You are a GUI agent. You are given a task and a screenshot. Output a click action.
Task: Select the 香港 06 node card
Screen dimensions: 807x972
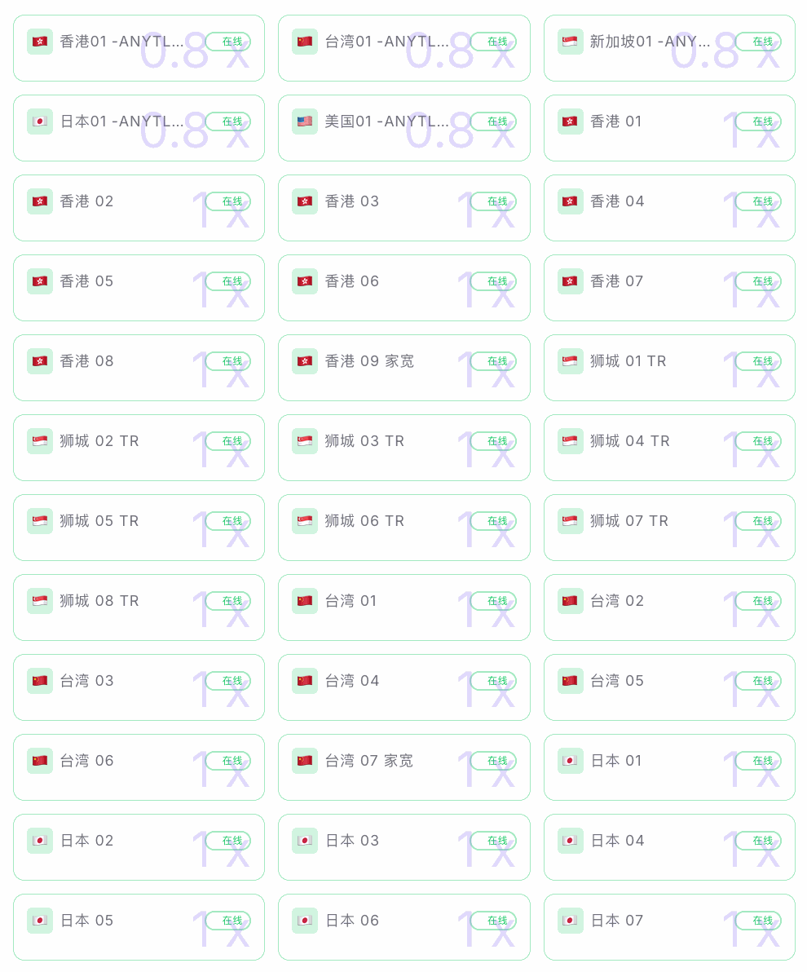coord(404,288)
